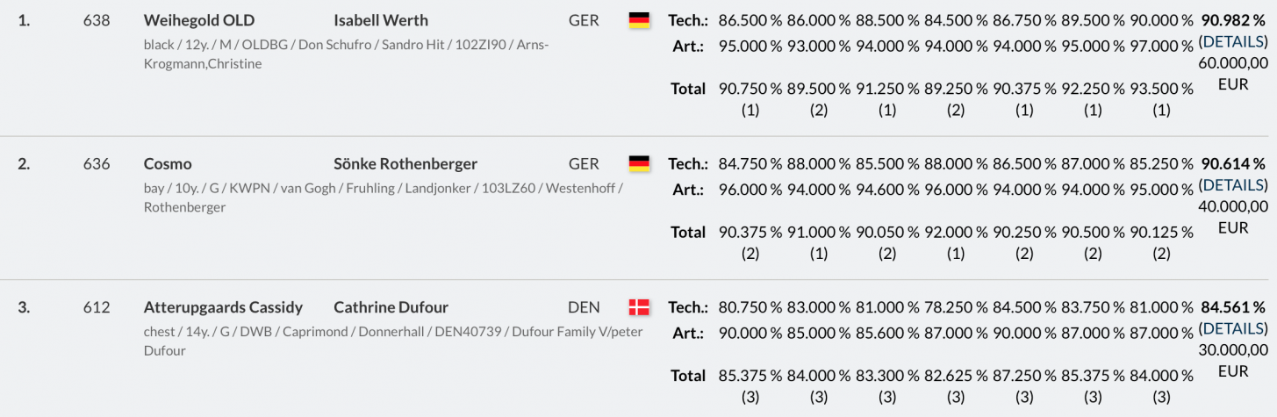Click prize money 40.000,00 EUR

1233,217
